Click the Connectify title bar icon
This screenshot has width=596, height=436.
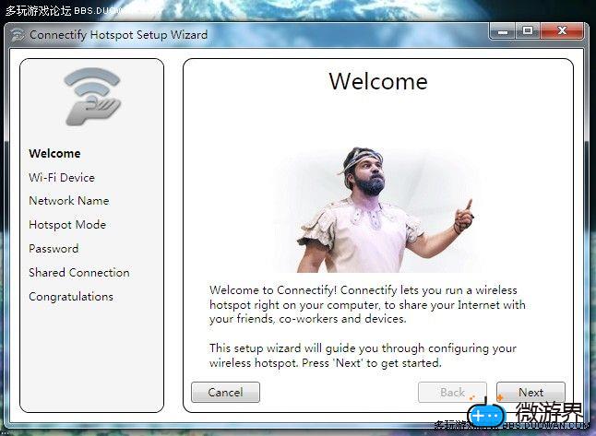[18, 35]
